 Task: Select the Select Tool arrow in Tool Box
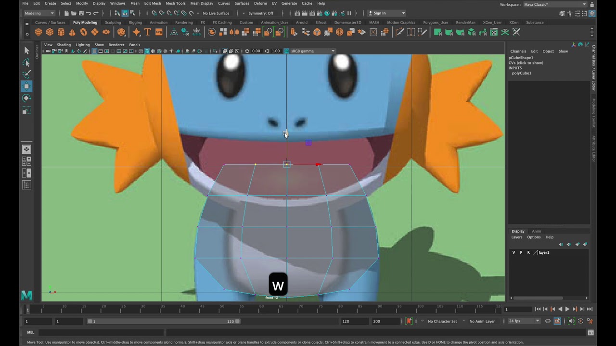pos(26,50)
